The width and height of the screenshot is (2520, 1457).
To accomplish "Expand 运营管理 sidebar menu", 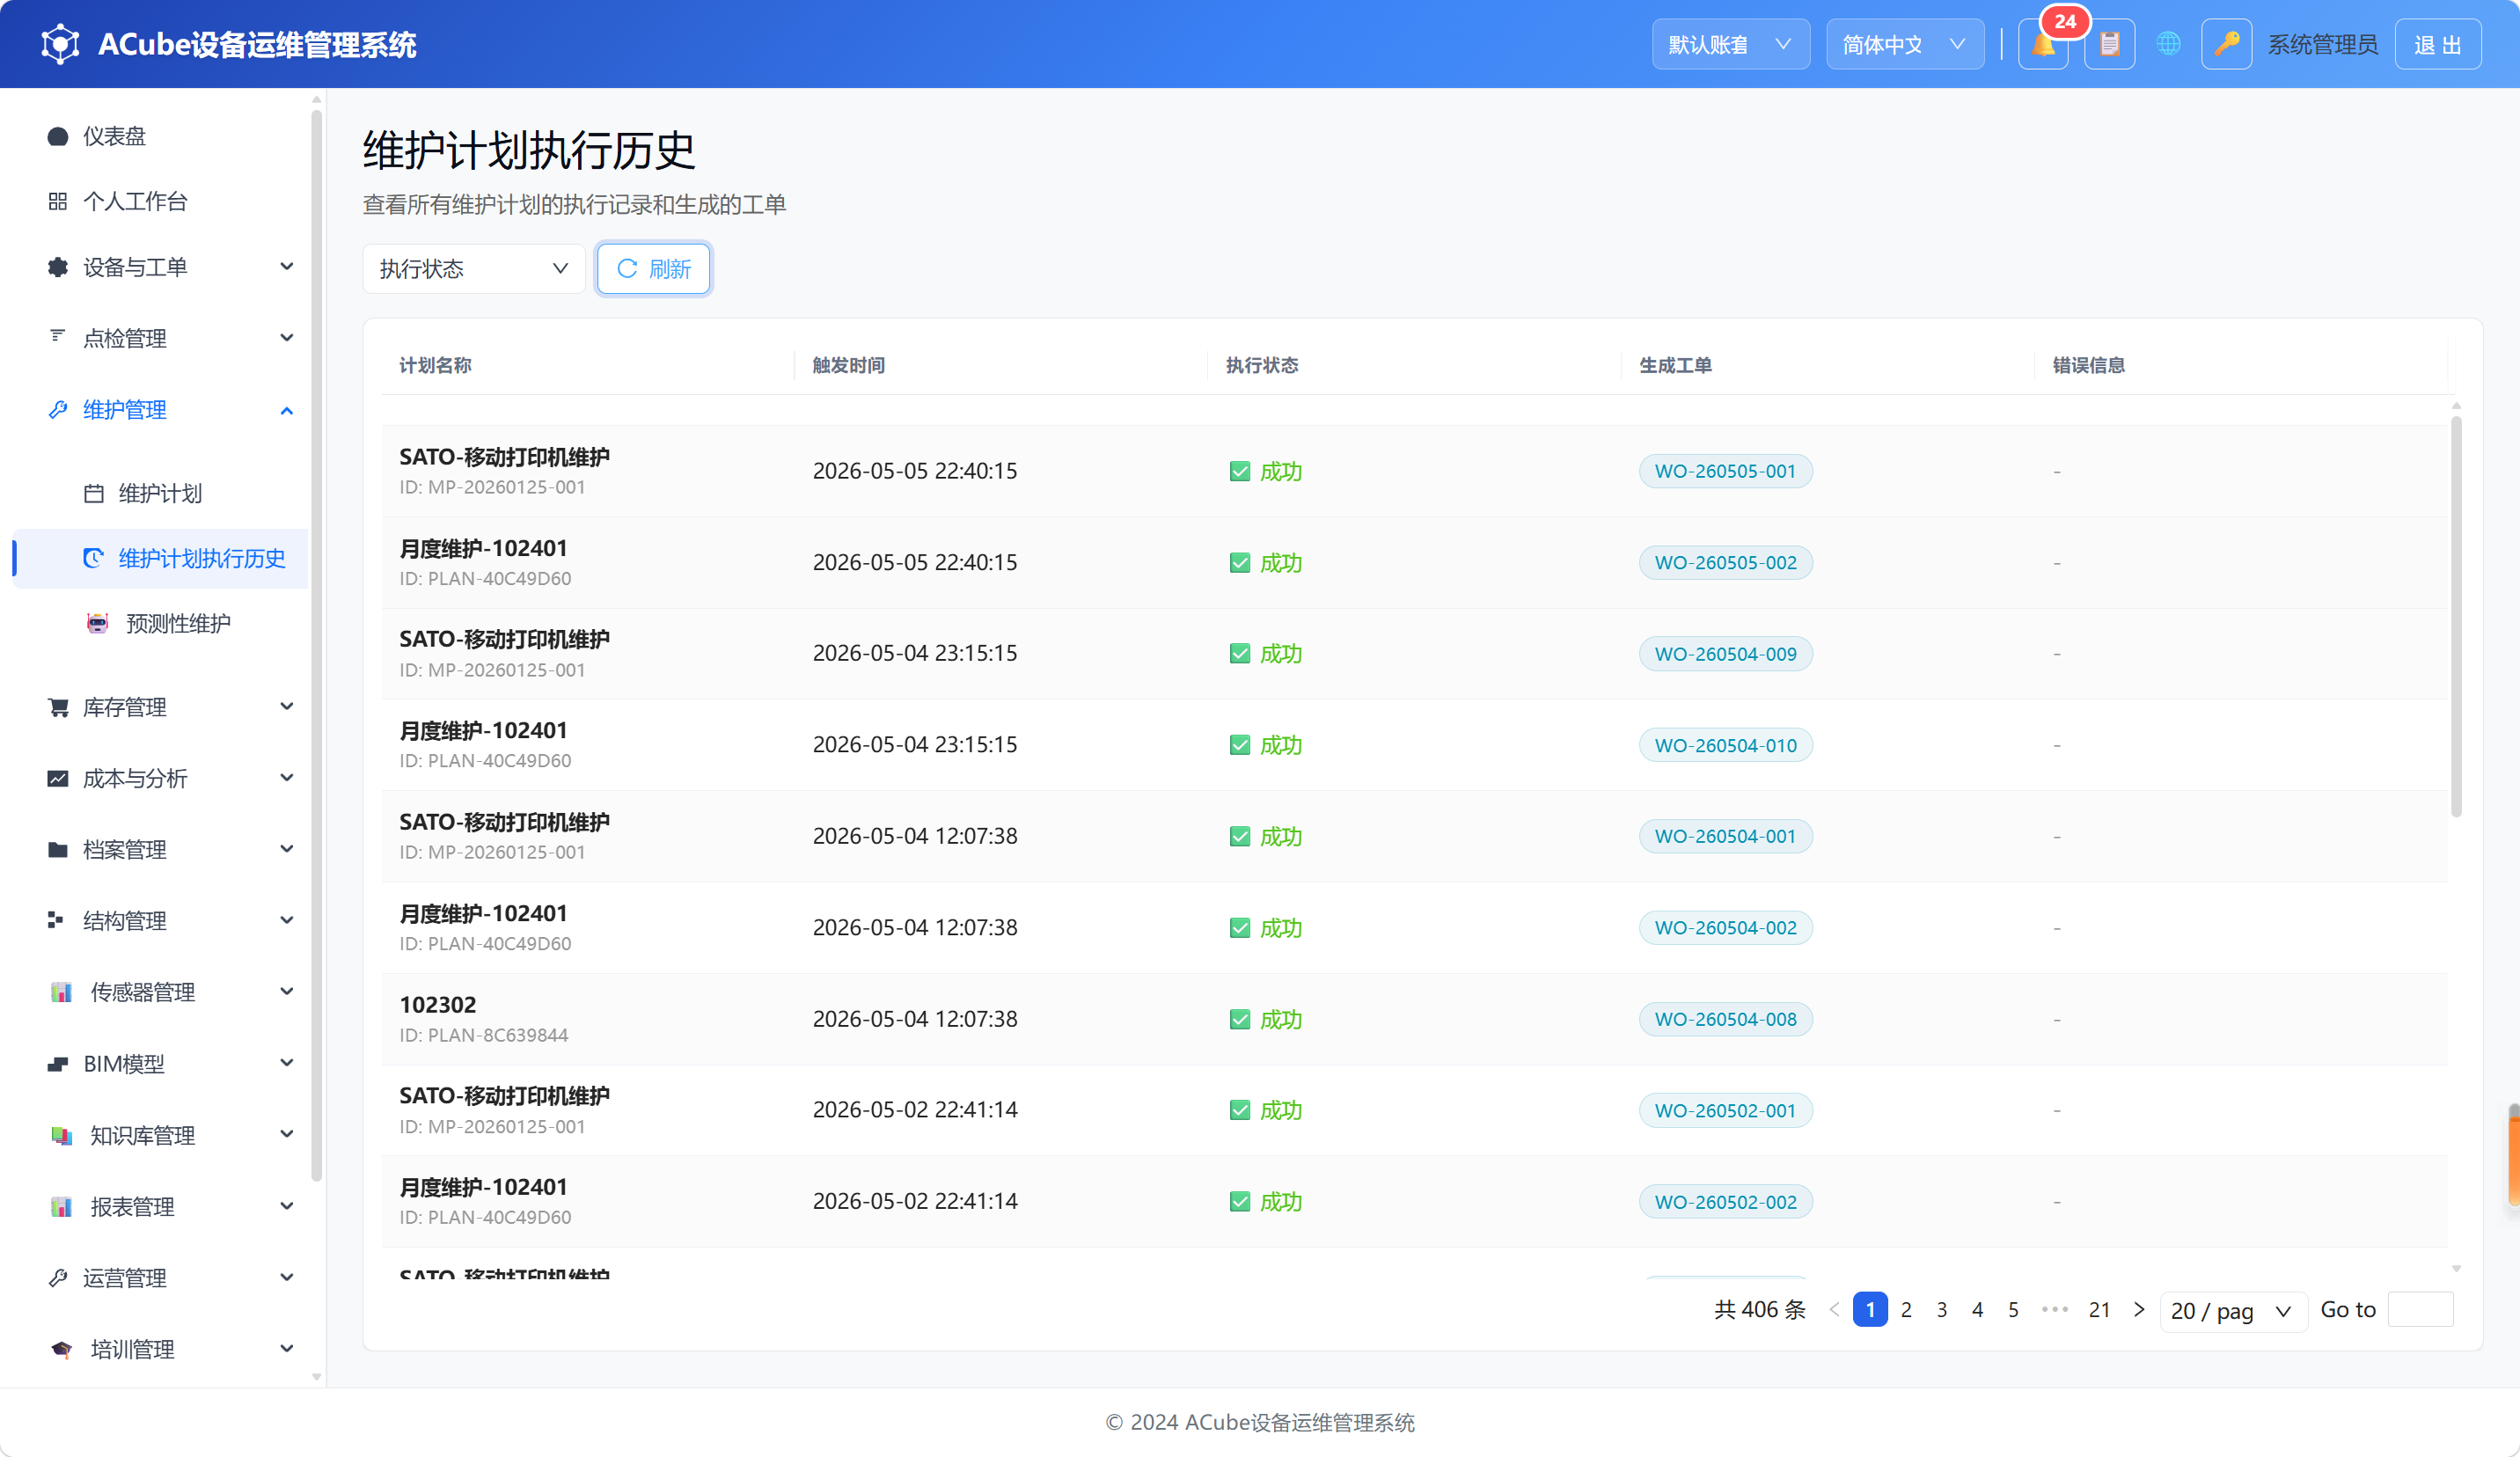I will pyautogui.click(x=160, y=1277).
